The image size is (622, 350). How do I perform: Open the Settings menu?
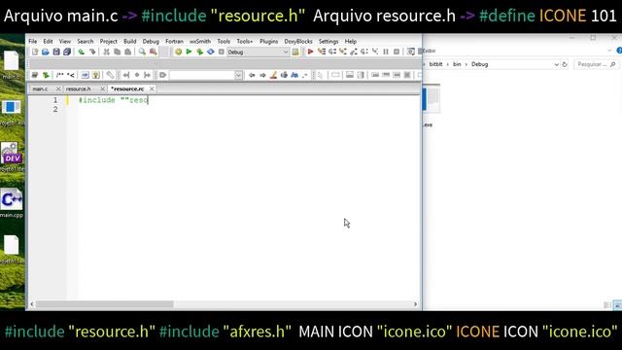click(328, 41)
